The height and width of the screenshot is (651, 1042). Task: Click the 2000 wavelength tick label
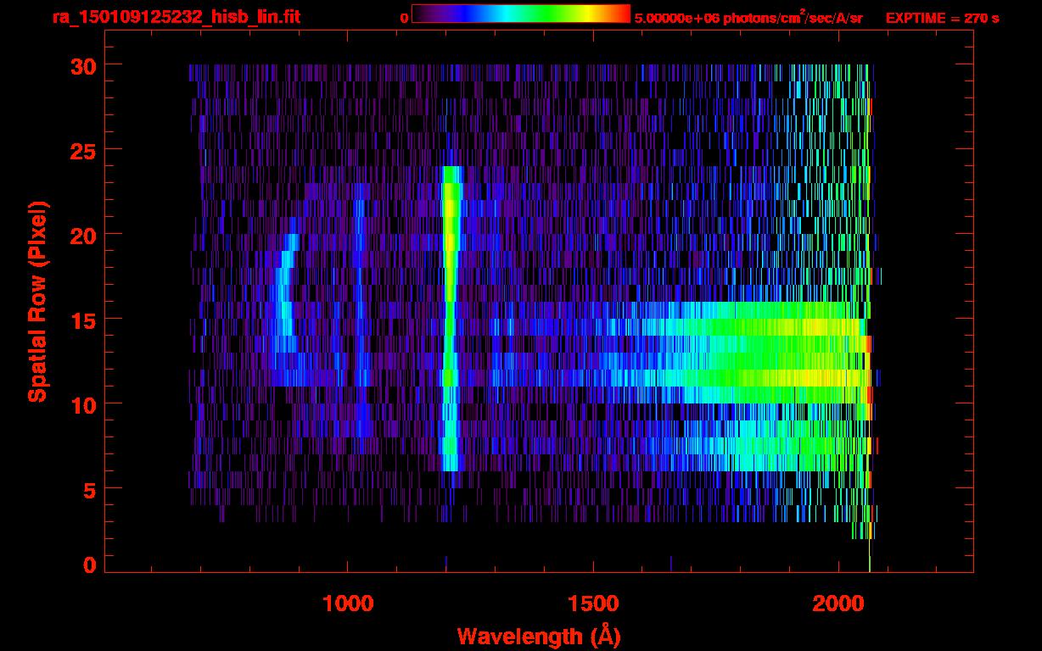click(837, 603)
